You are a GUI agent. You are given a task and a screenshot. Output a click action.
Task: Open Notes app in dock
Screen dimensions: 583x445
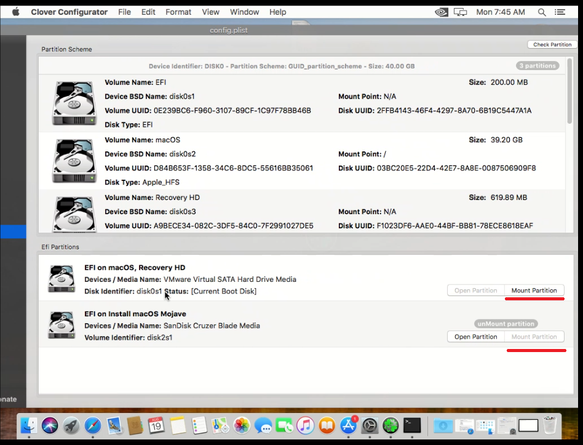178,425
